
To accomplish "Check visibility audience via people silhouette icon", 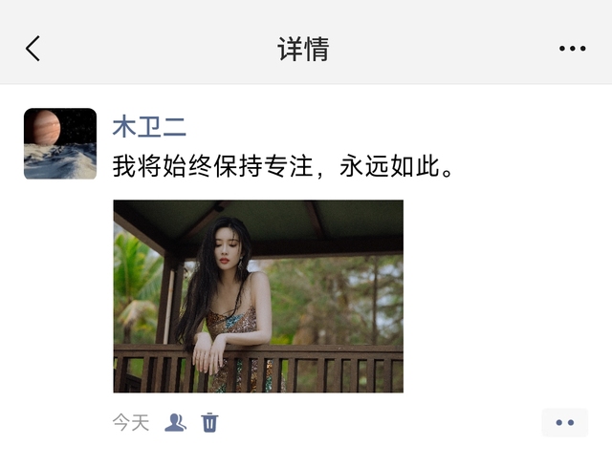I will pyautogui.click(x=175, y=422).
